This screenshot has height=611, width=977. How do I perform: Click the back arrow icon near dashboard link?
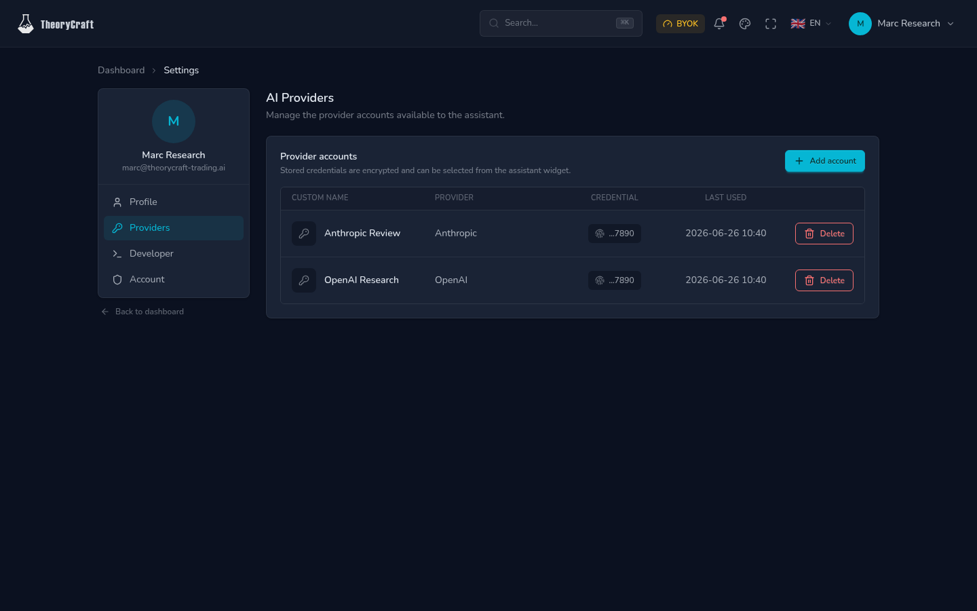(x=105, y=312)
